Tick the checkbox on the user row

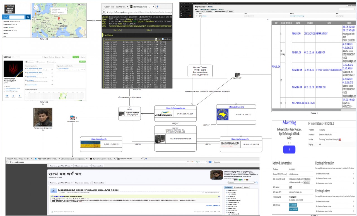(197, 16)
